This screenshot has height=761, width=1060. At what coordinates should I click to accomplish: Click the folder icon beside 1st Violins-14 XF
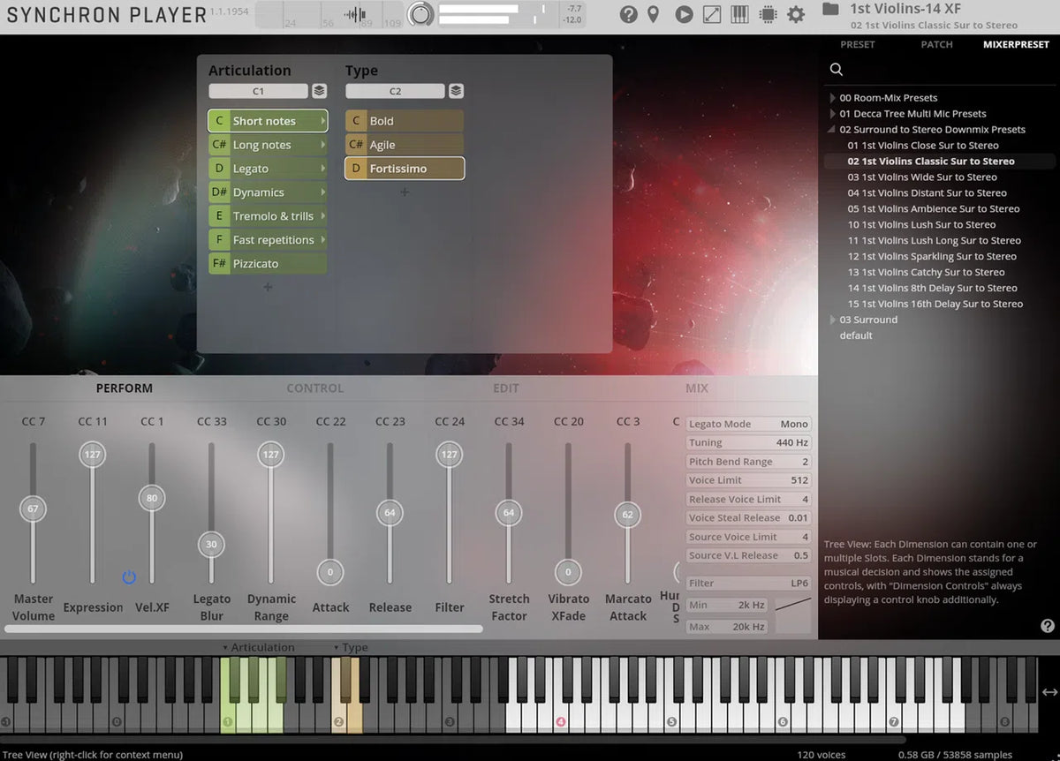click(830, 10)
